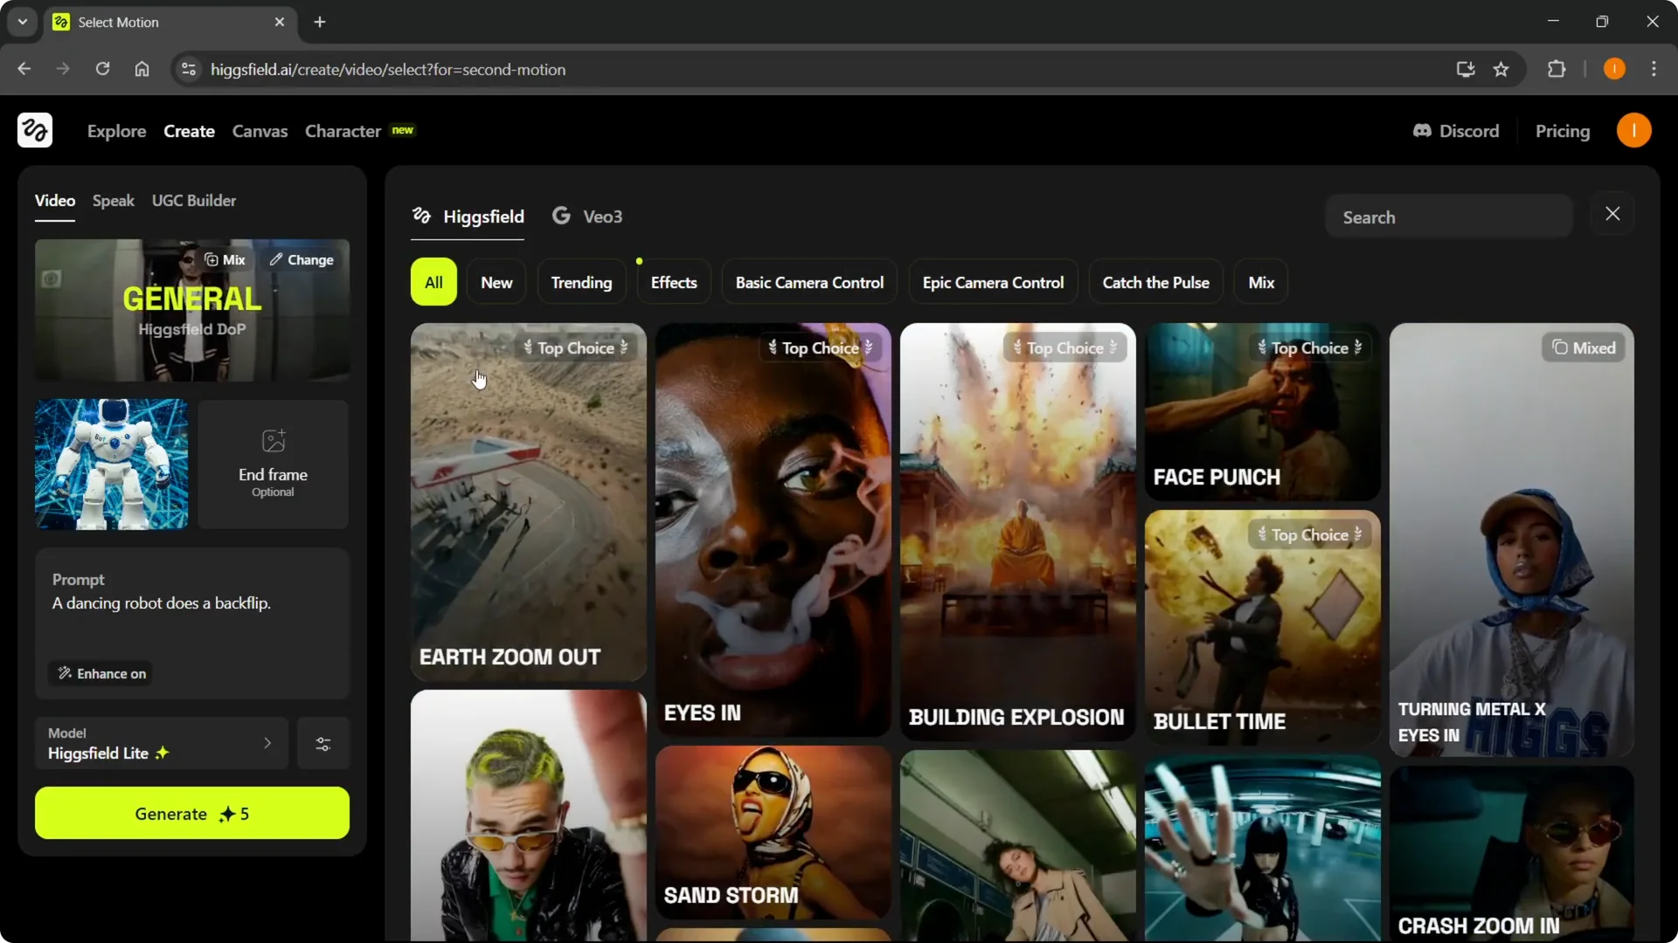Switch to the Speak tab
Viewport: 1678px width, 943px height.
tap(114, 201)
